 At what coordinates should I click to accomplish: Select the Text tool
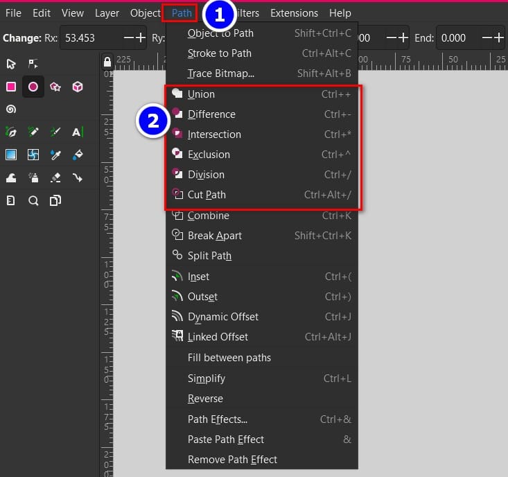(78, 132)
